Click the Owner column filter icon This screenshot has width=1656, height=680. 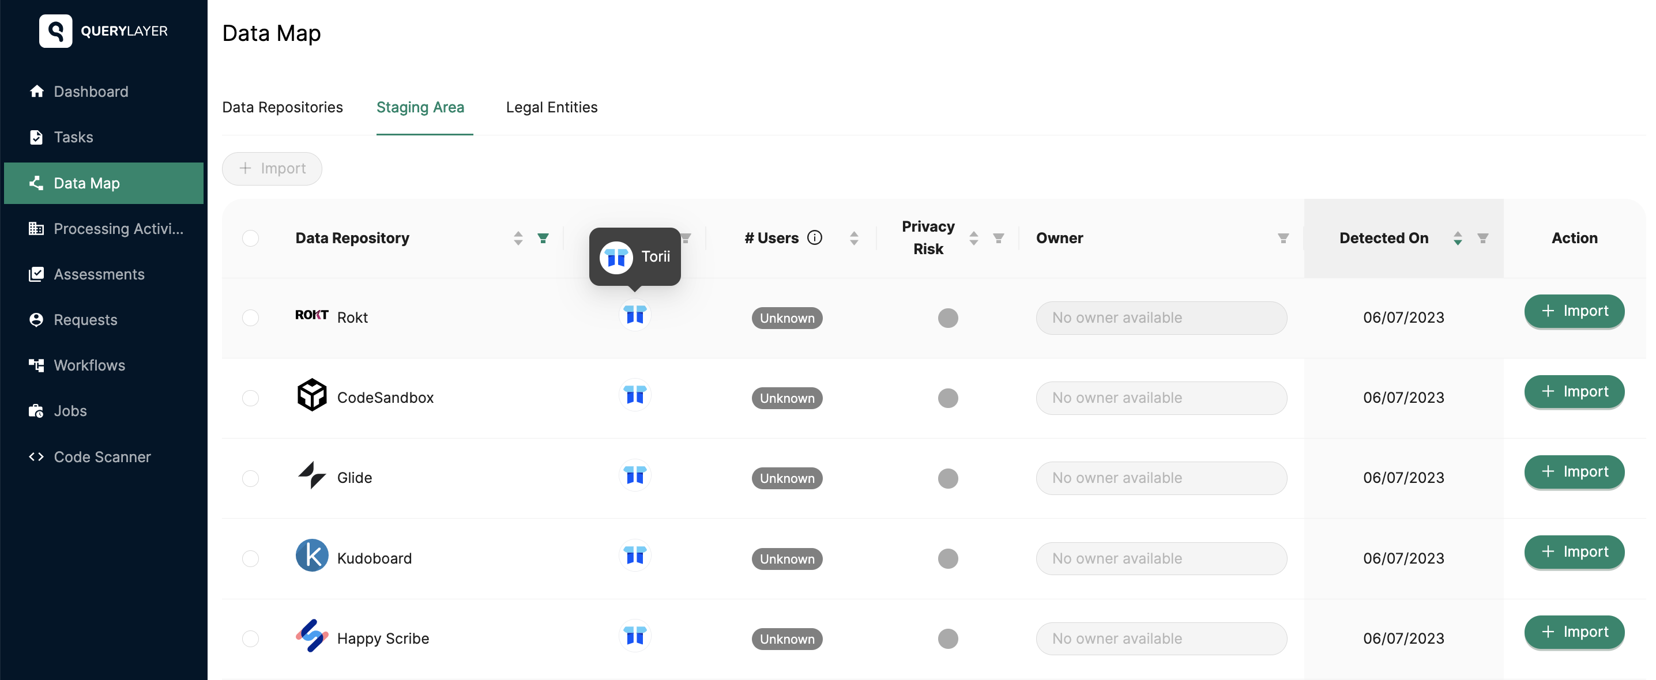pyautogui.click(x=1283, y=239)
